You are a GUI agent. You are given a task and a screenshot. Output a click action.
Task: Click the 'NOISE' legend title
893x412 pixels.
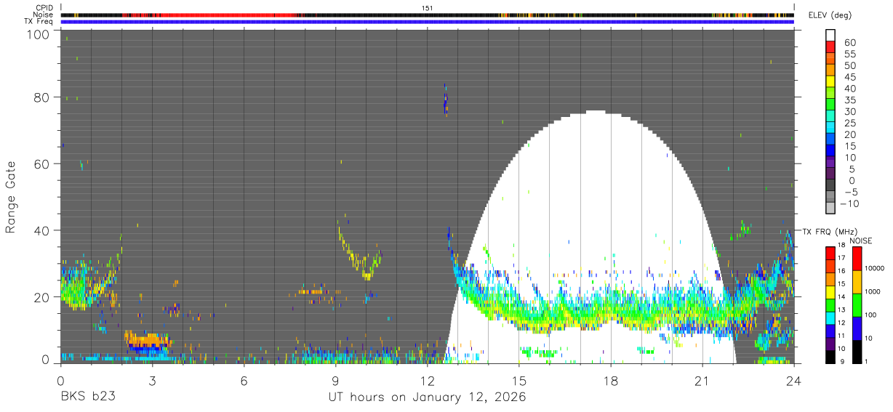(860, 241)
